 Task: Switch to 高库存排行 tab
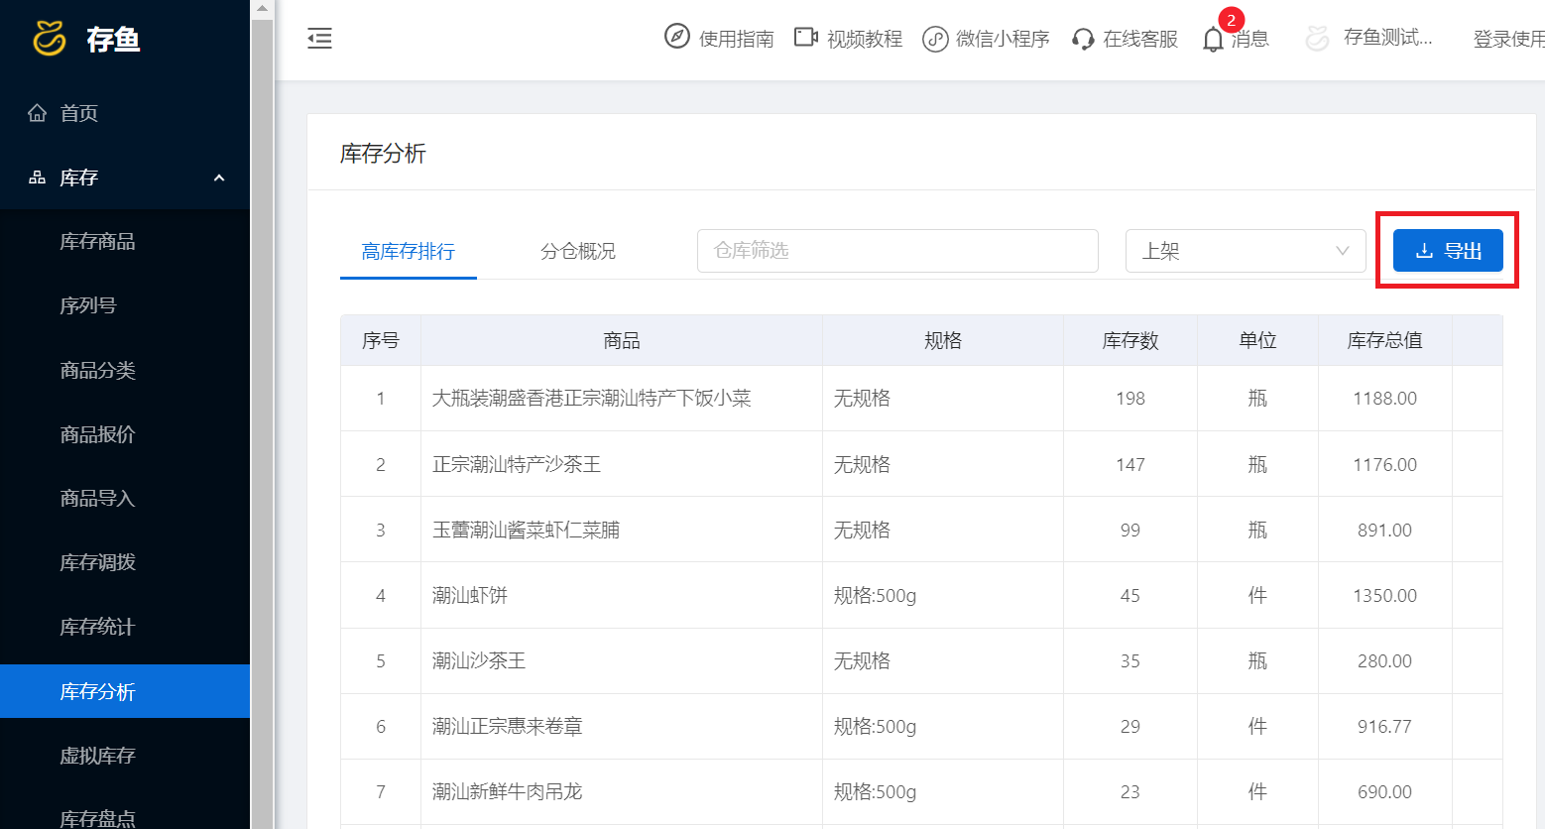pos(409,252)
